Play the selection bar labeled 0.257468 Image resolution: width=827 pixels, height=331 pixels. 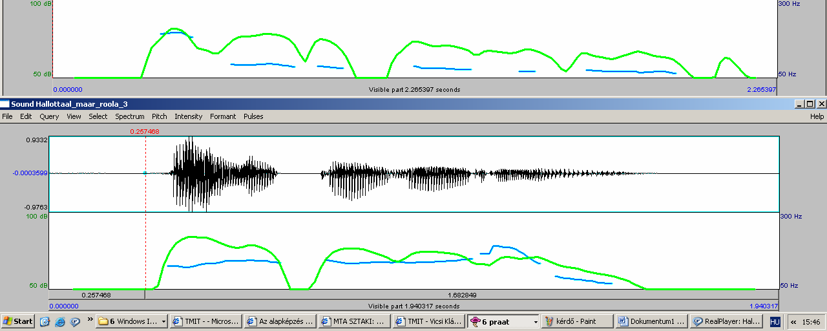96,295
